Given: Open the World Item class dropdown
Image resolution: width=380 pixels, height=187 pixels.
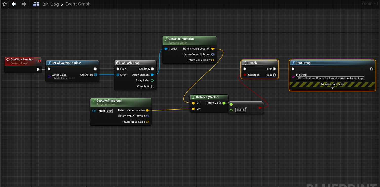Looking at the screenshot, I should 61,78.
